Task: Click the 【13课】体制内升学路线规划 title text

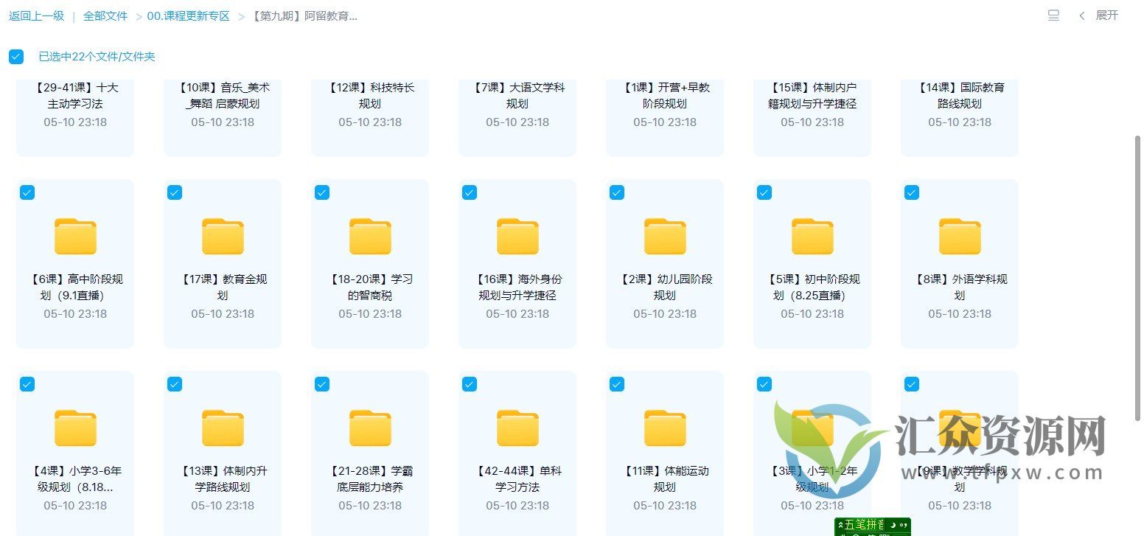Action: click(223, 479)
